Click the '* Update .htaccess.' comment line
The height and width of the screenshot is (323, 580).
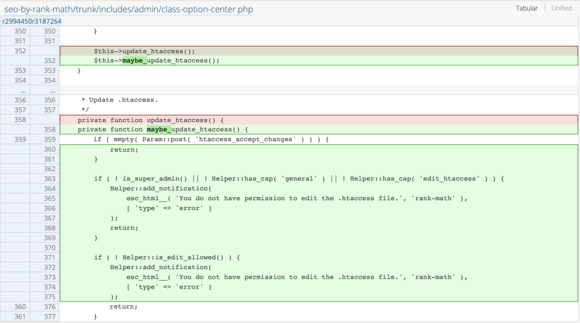[120, 100]
